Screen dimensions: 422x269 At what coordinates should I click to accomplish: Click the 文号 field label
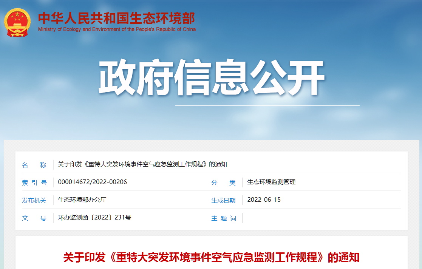click(34, 218)
